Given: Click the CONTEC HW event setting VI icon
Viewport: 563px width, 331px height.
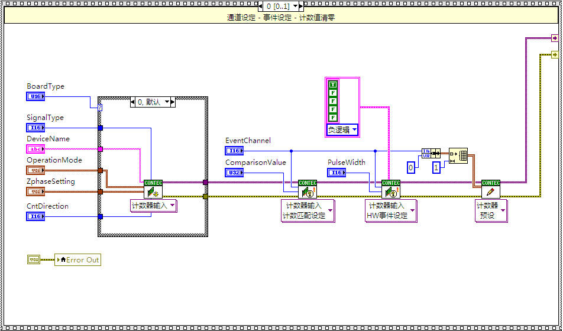Looking at the screenshot, I should pyautogui.click(x=390, y=189).
